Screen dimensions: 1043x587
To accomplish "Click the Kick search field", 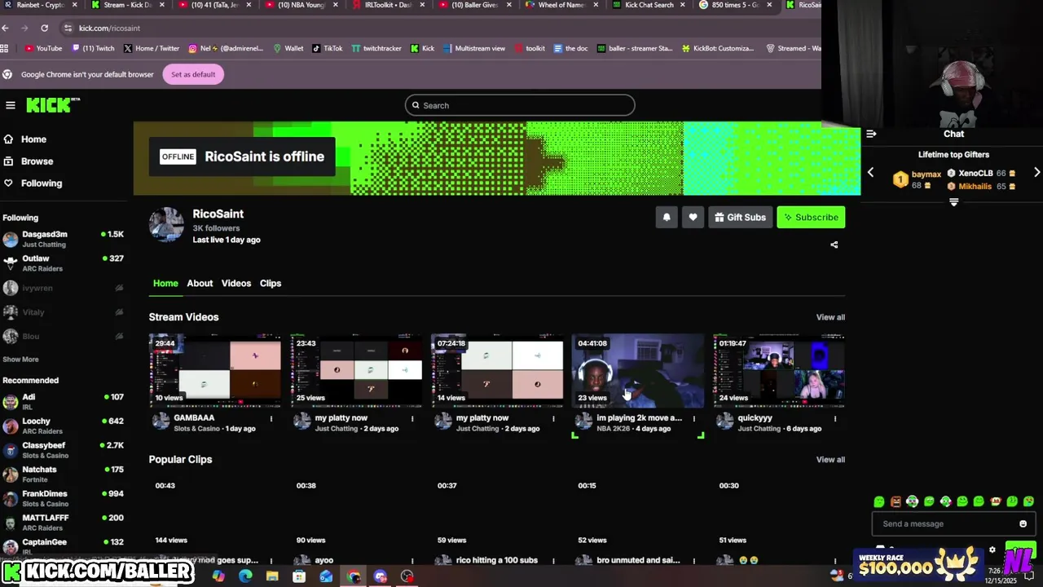I will [520, 105].
